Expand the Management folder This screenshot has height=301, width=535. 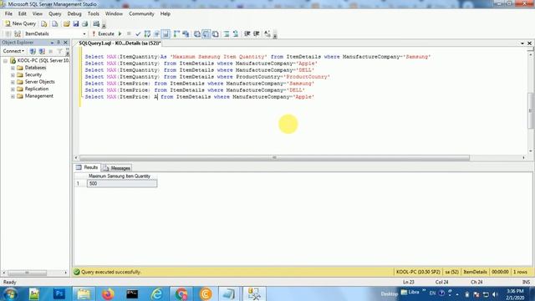13,96
